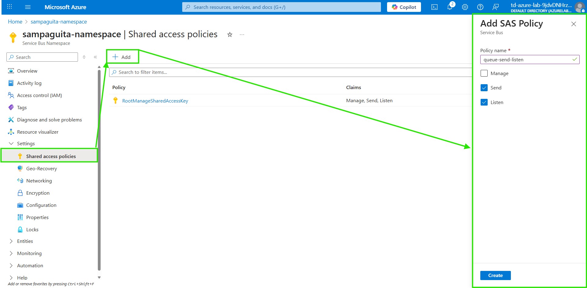This screenshot has height=288, width=587.
Task: Open the feedback icon in header
Action: click(496, 7)
